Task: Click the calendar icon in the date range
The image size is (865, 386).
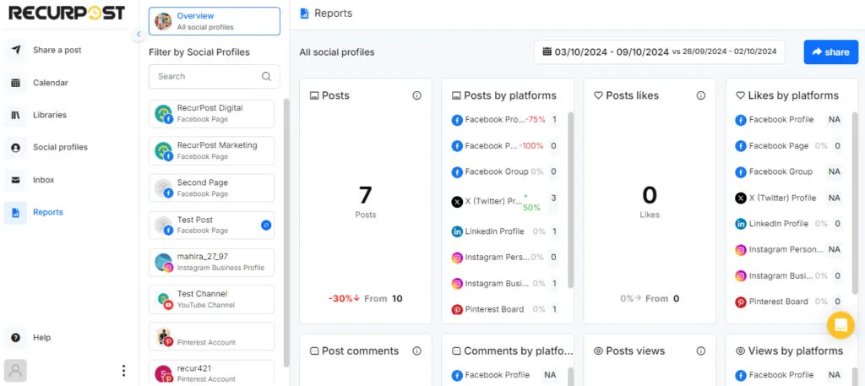Action: pyautogui.click(x=547, y=52)
